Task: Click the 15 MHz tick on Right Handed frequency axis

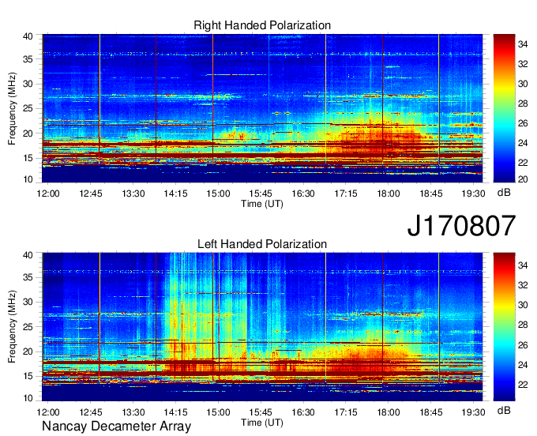Action: [x=28, y=158]
